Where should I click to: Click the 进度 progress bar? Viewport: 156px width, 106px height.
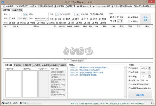(x=35, y=103)
